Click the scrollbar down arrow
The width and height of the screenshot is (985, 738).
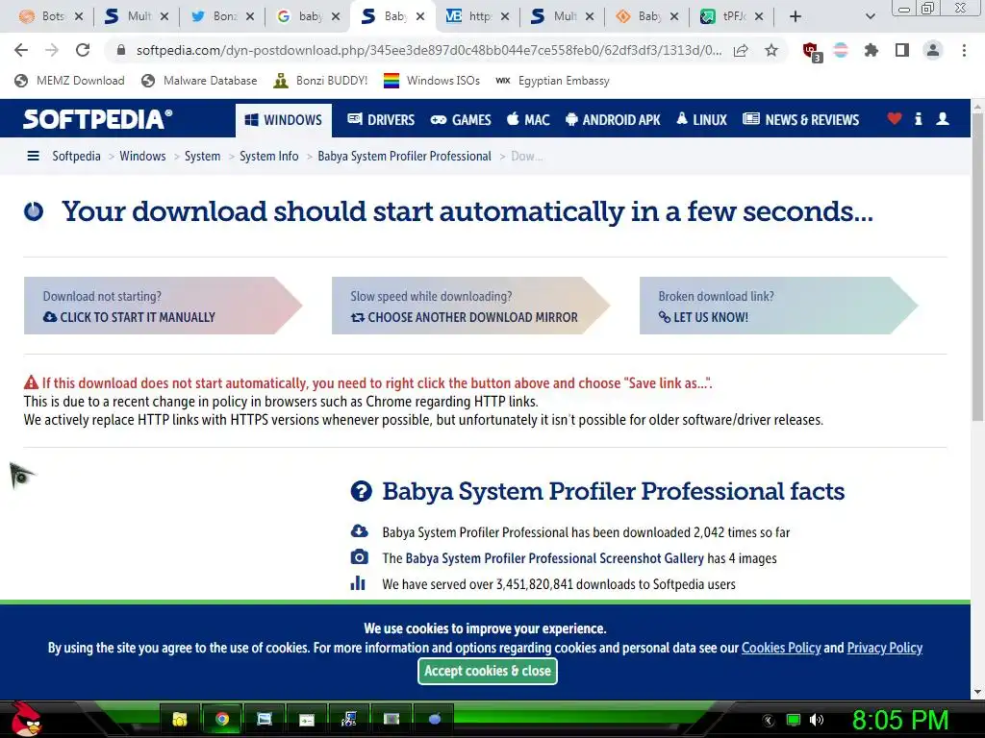coord(977,692)
